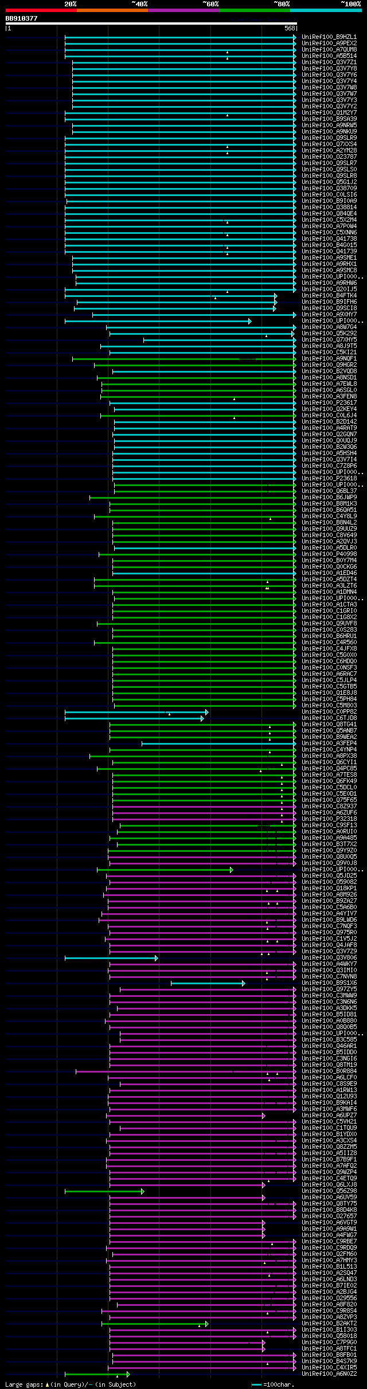The width and height of the screenshot is (367, 1389).
Task: Click the purple ~60% identity legend bar
Action: 183,10
